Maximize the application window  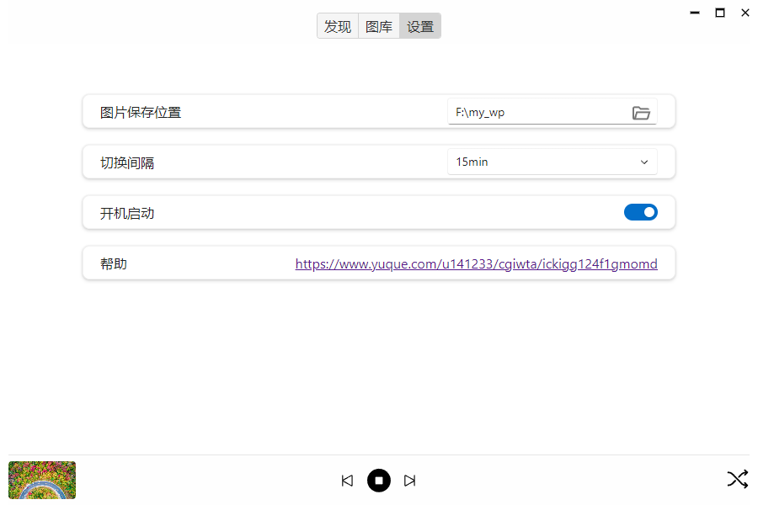coord(720,13)
